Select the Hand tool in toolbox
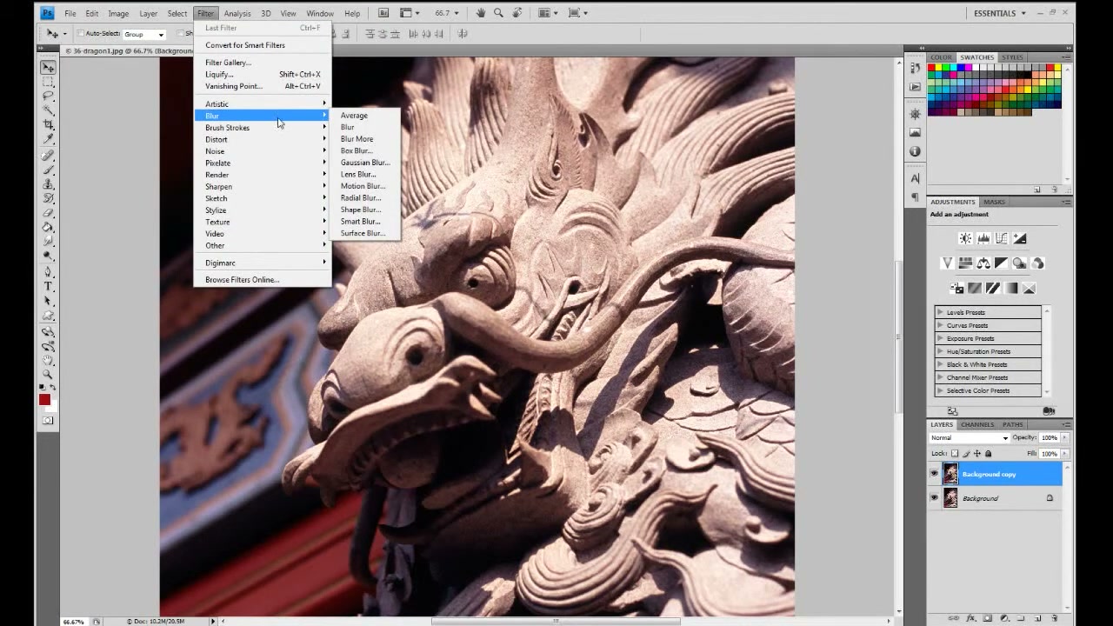 [49, 360]
